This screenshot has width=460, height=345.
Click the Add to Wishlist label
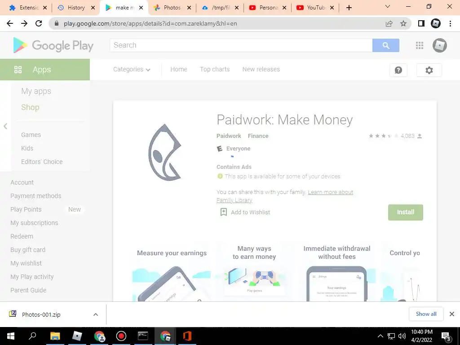click(250, 212)
